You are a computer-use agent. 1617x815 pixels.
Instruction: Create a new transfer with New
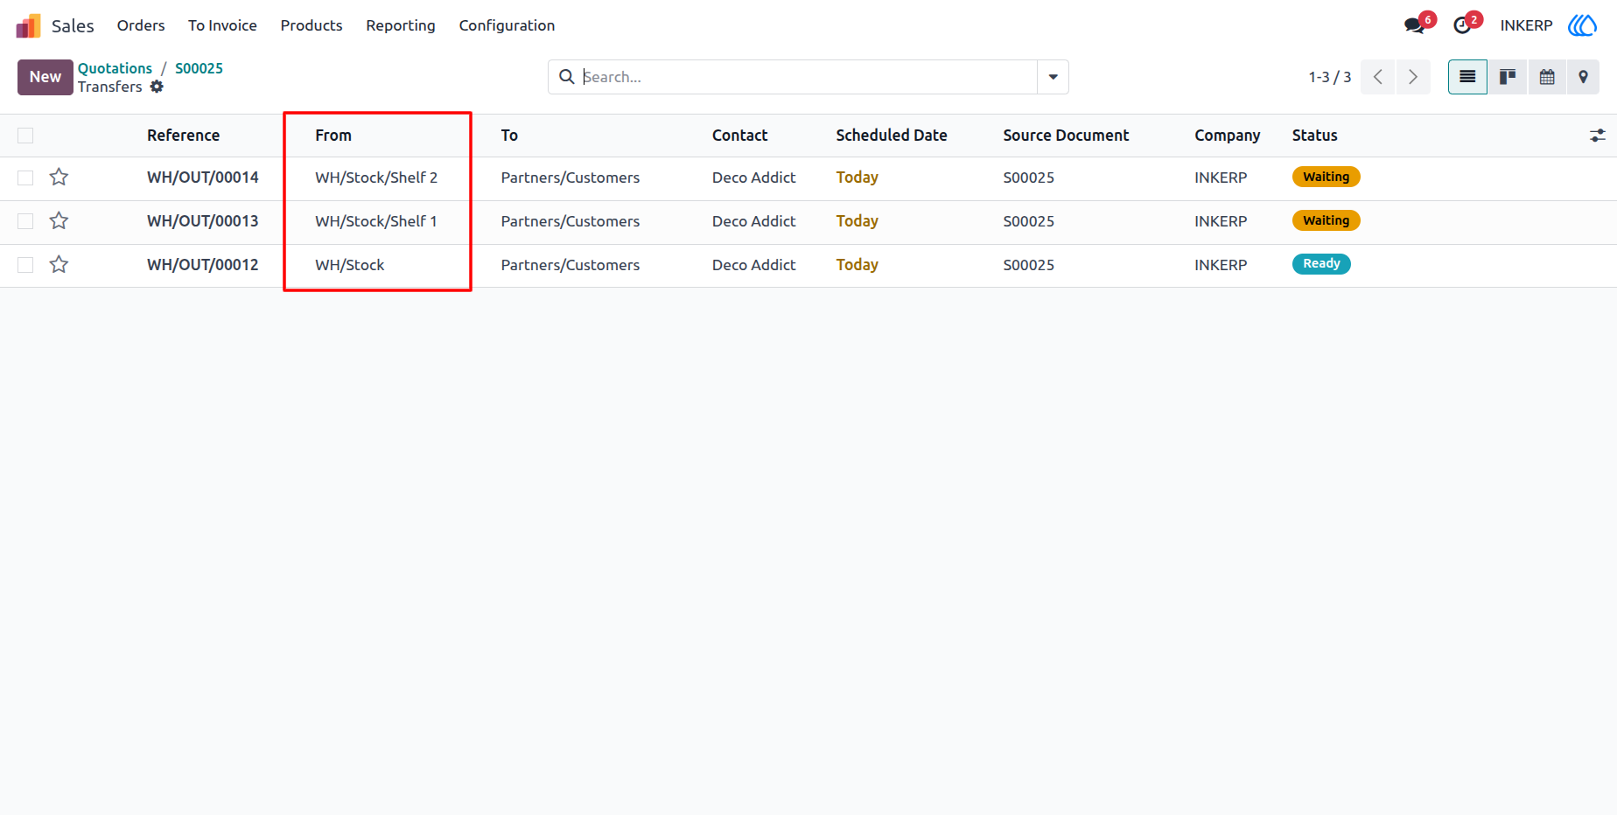tap(45, 77)
